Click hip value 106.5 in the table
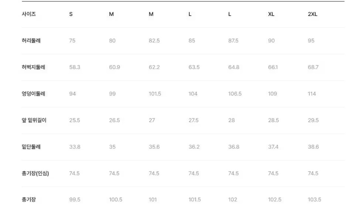Screen dimensions: 357x212 coord(235,94)
